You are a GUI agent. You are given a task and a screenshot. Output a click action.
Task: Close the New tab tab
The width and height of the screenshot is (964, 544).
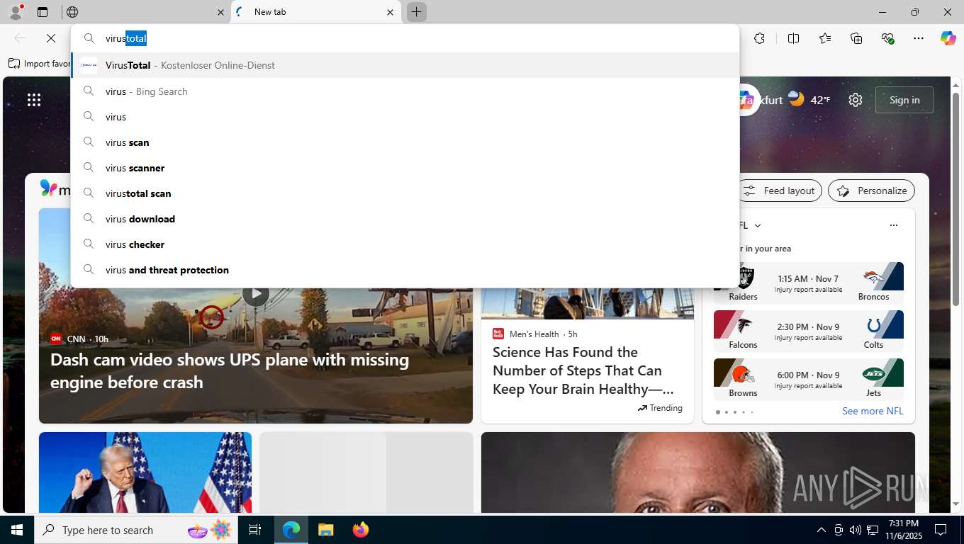click(x=390, y=12)
